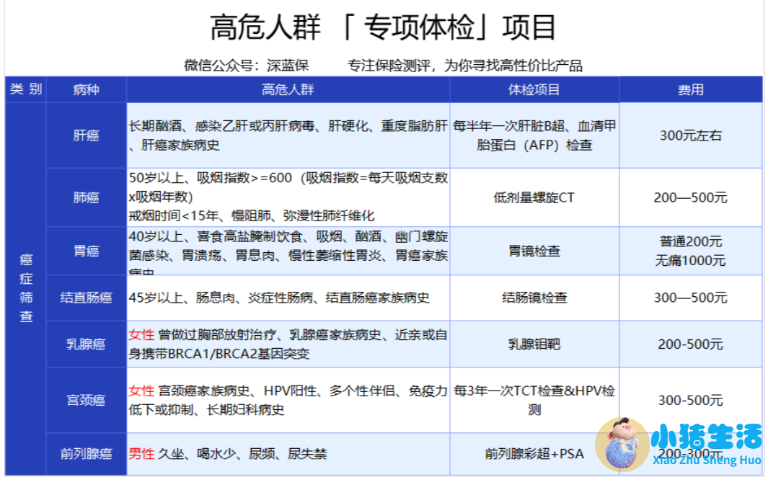The height and width of the screenshot is (477, 768).
Task: Click the cost cell 300—500元 for 结直肠癌
Action: point(691,298)
